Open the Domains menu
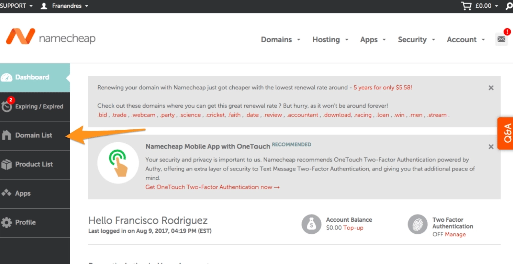Screen dimensions: 513x264 point(281,40)
